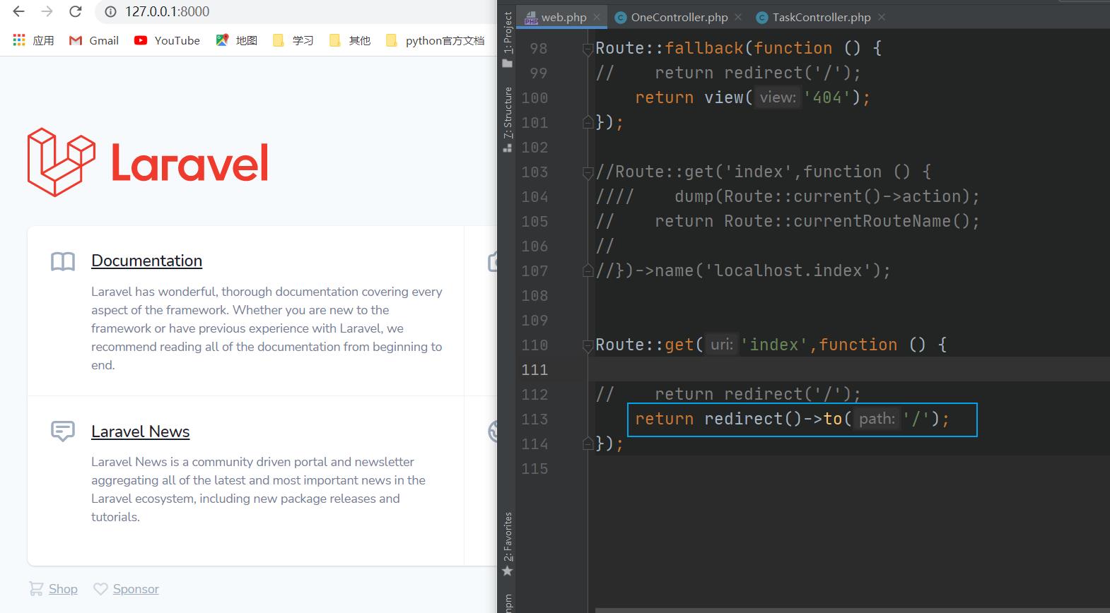Close the web.php tab
The height and width of the screenshot is (613, 1110).
(597, 17)
